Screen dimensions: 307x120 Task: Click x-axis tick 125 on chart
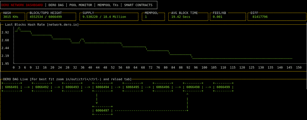point(251,68)
